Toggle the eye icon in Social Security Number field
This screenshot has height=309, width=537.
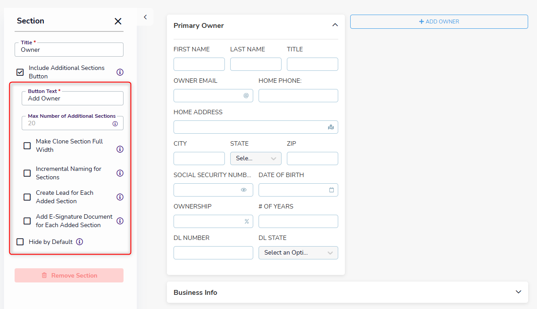(243, 190)
